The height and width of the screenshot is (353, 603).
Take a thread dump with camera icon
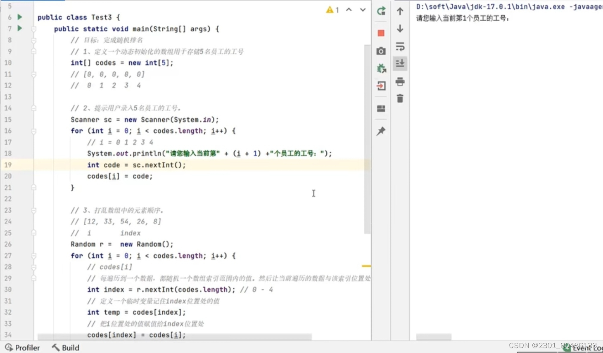pos(381,51)
